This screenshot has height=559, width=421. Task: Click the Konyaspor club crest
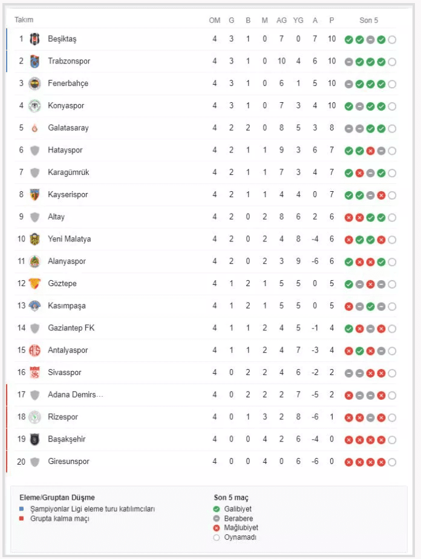[34, 106]
